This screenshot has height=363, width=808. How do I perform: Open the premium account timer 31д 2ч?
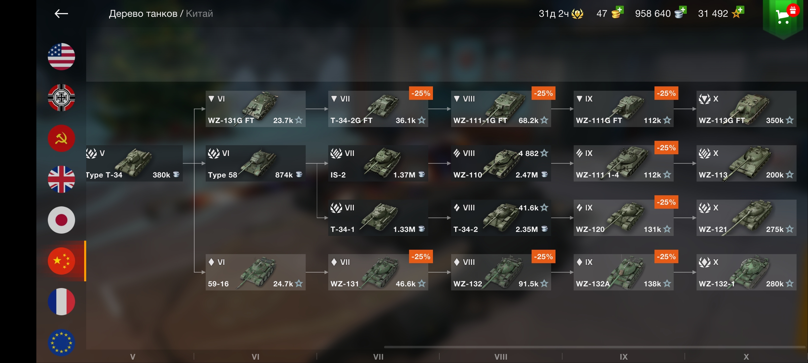[x=561, y=13]
